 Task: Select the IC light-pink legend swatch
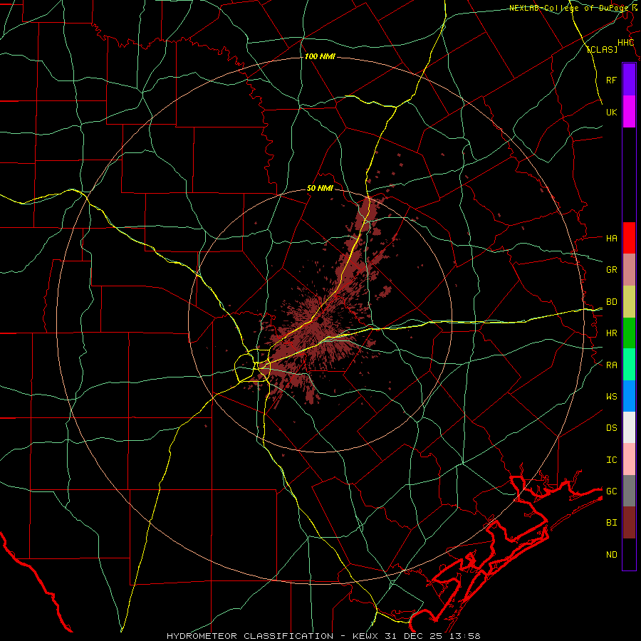point(629,459)
